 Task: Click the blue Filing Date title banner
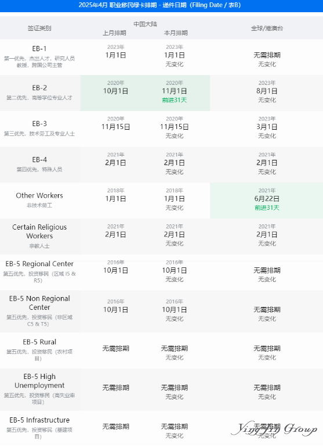(161, 5)
